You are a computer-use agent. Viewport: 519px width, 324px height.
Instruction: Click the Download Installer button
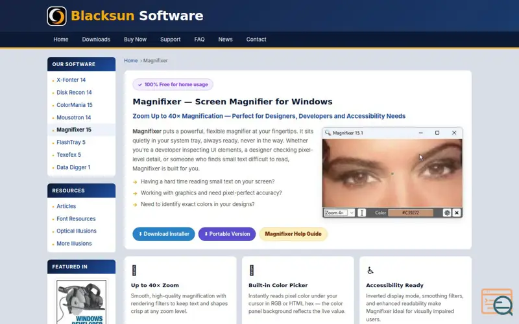coord(164,234)
